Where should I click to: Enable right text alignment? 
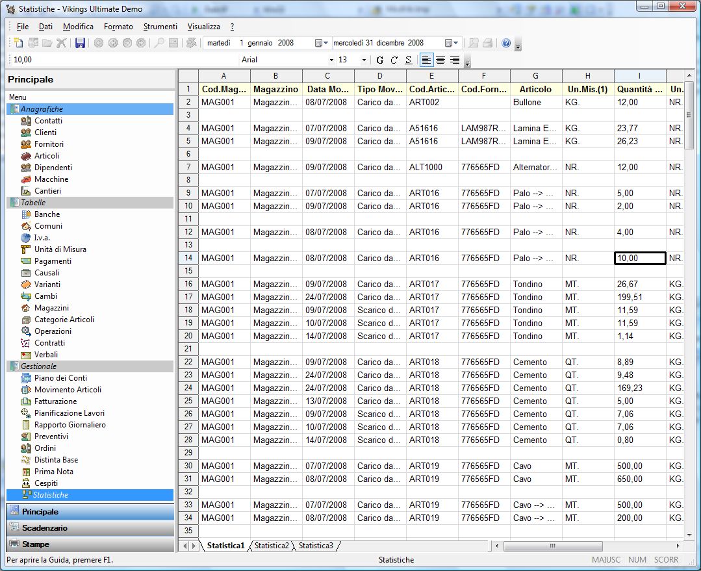point(455,60)
